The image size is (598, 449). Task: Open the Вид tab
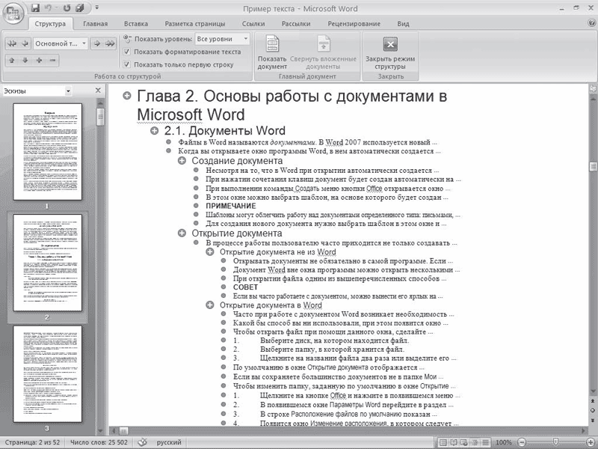coord(403,24)
